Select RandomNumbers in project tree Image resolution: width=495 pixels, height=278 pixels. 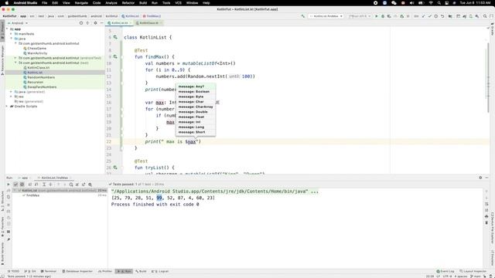pos(41,77)
